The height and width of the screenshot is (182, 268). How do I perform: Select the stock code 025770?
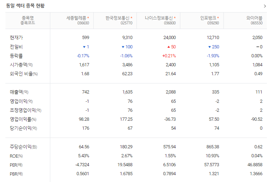126,23
